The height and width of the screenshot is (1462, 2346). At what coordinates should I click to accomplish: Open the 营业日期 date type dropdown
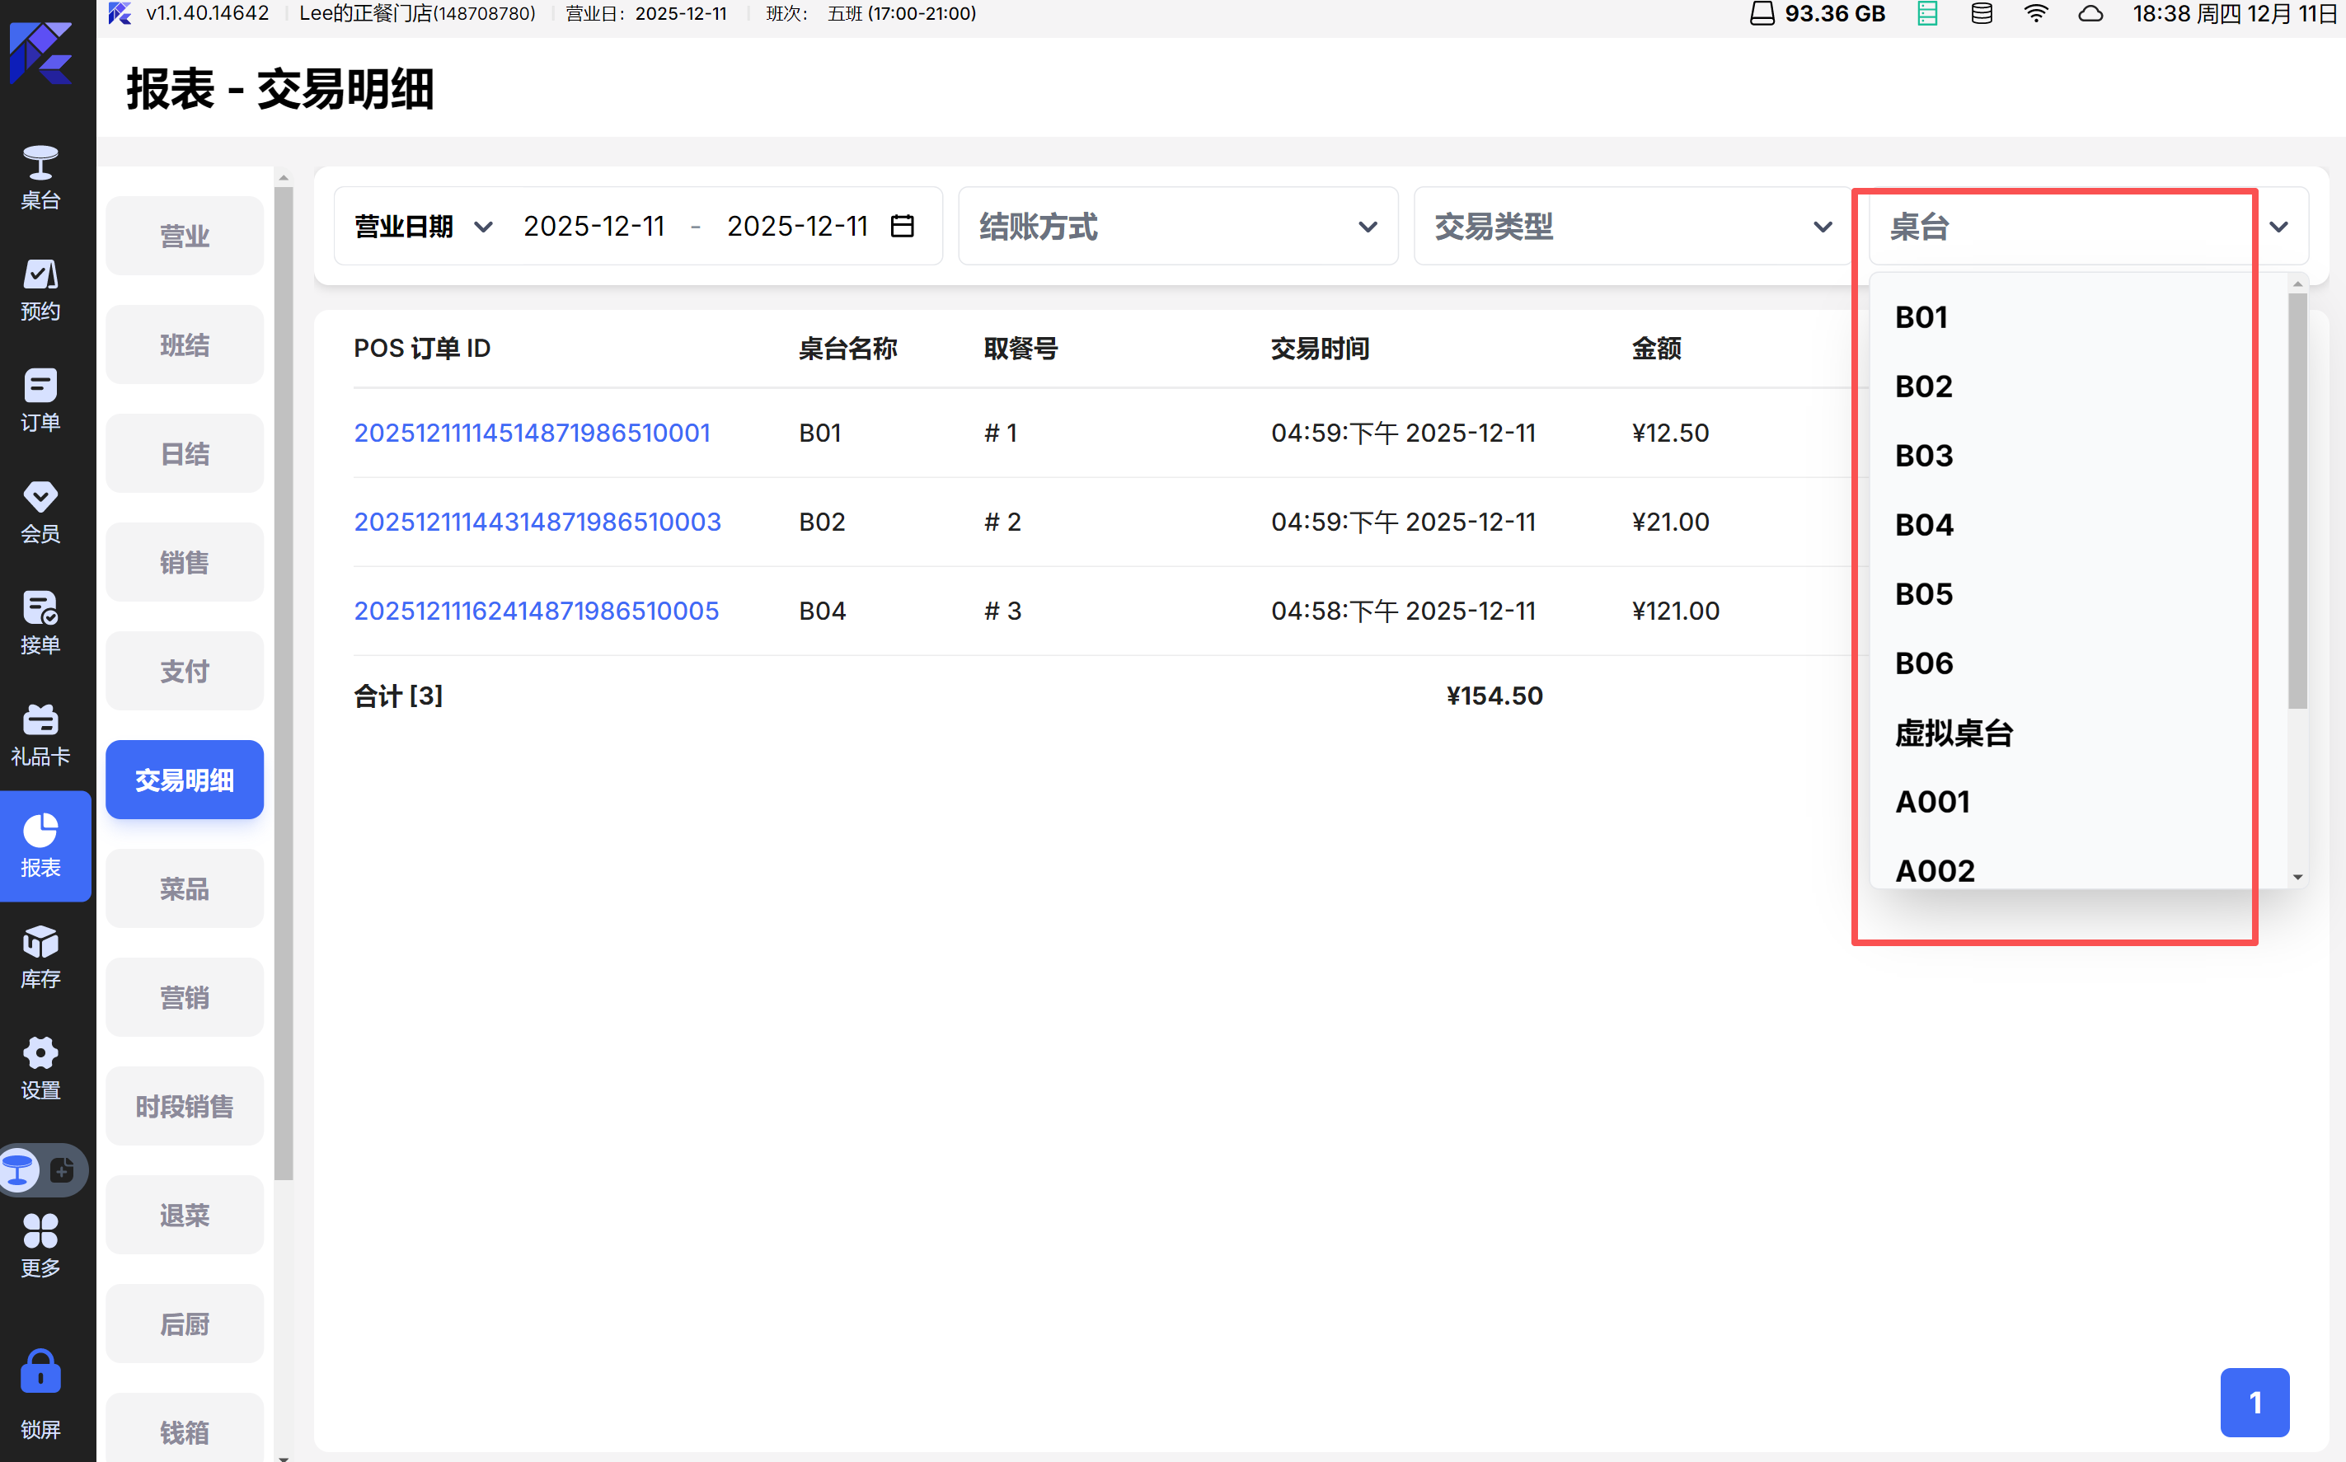coord(424,227)
